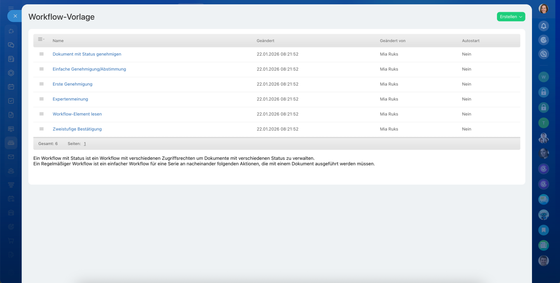Sort by the Autostart column header
The height and width of the screenshot is (283, 560).
(470, 41)
